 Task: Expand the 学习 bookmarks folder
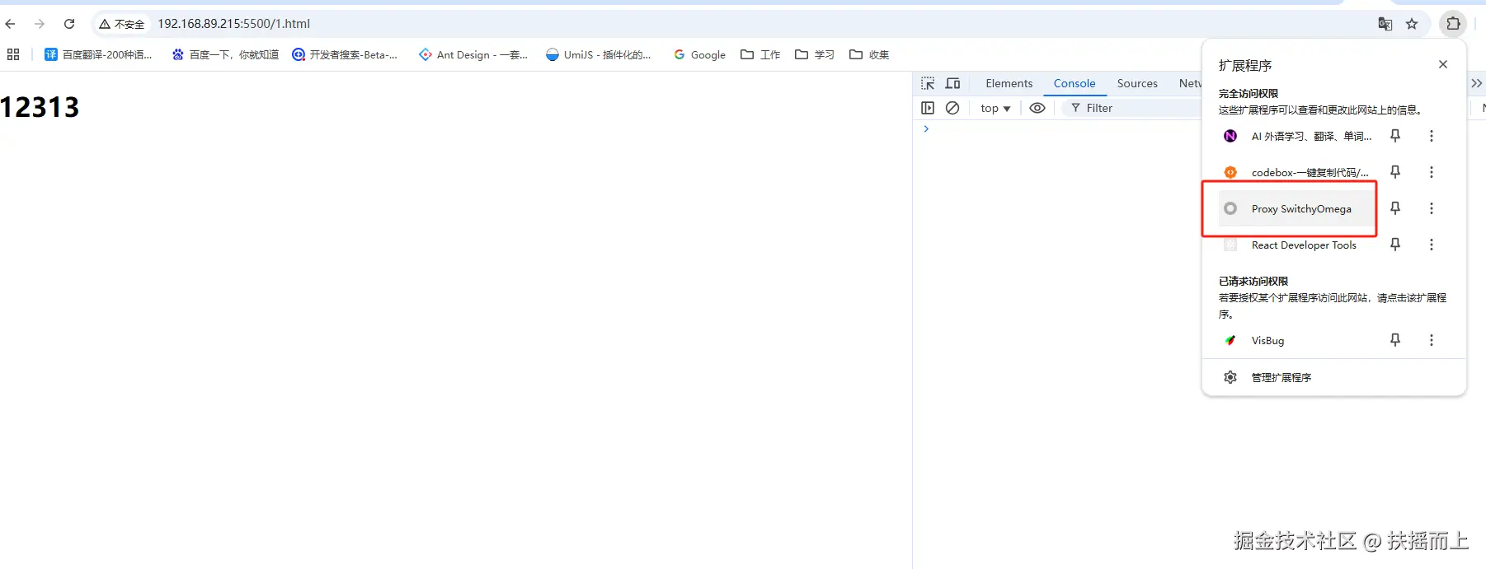click(815, 54)
